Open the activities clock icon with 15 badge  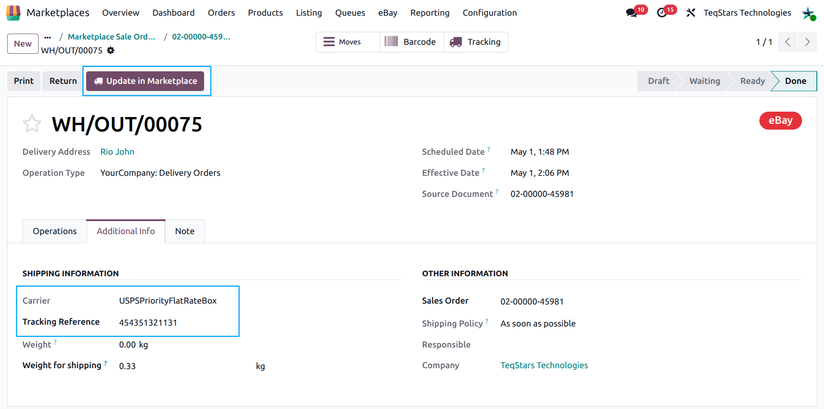click(x=662, y=13)
